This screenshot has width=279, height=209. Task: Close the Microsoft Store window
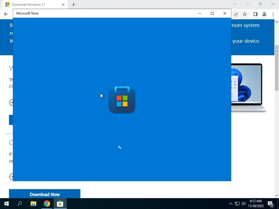[225, 13]
